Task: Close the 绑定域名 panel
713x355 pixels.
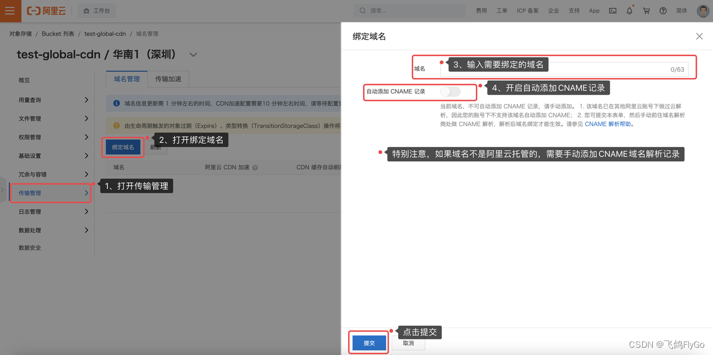Action: click(699, 36)
